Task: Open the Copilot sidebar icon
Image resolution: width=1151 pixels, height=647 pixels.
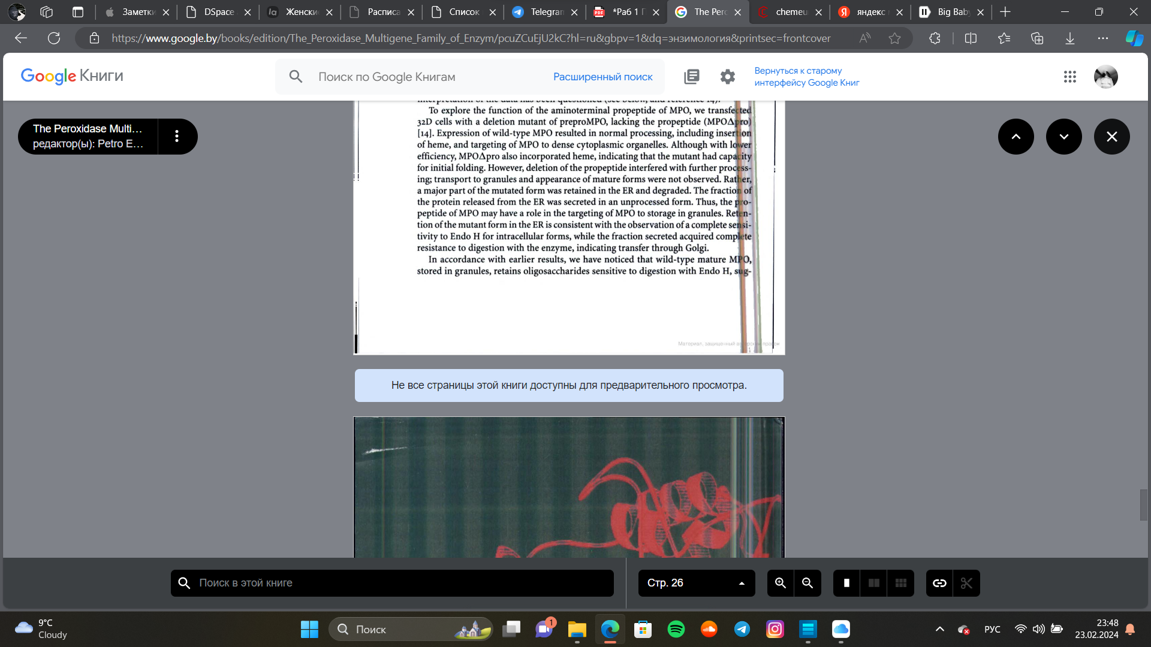Action: pos(1134,38)
